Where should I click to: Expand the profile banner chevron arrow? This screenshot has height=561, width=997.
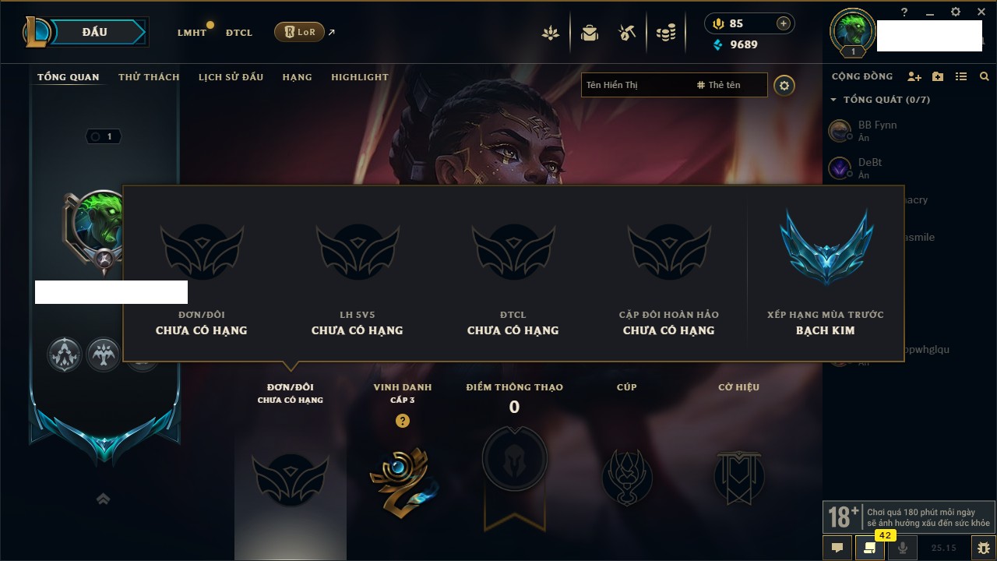pos(103,499)
